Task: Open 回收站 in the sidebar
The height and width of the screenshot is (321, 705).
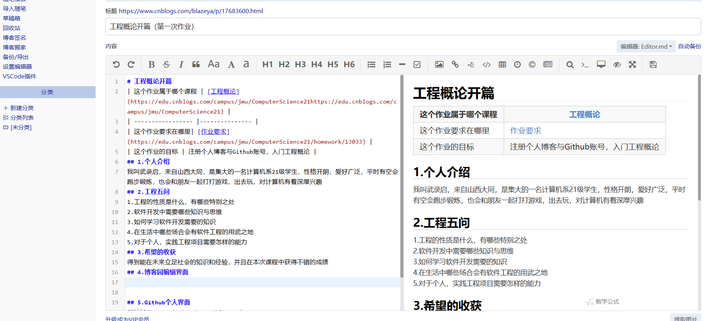Action: (x=12, y=28)
